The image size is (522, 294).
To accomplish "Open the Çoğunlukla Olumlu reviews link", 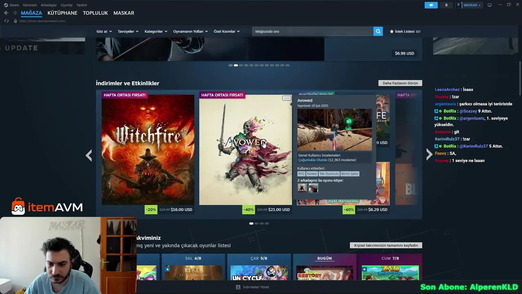I will click(x=313, y=160).
